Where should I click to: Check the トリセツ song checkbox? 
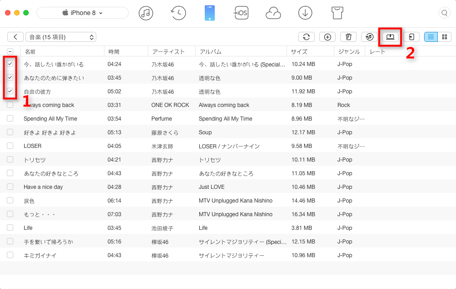pos(10,159)
